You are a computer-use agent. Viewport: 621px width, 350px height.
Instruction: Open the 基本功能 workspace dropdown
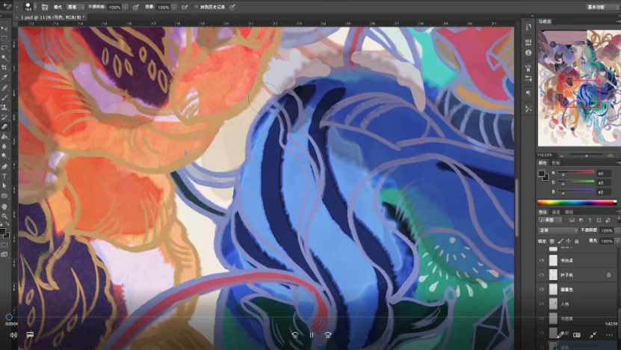(602, 7)
